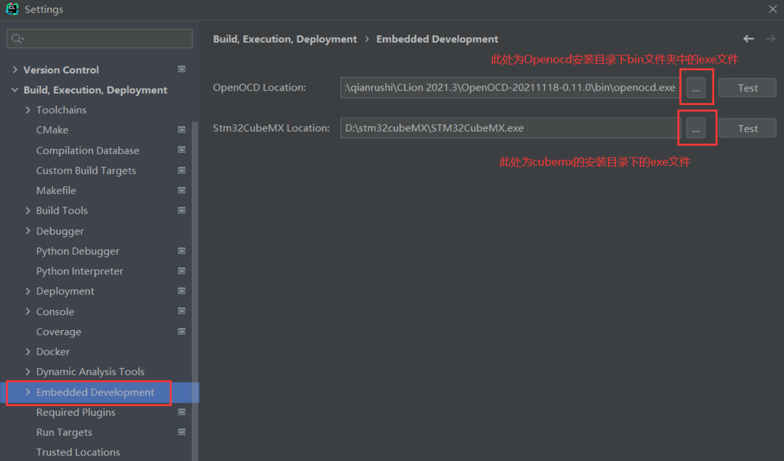Viewport: 784px width, 461px height.
Task: Click project-level icon beside CMake
Action: click(182, 129)
